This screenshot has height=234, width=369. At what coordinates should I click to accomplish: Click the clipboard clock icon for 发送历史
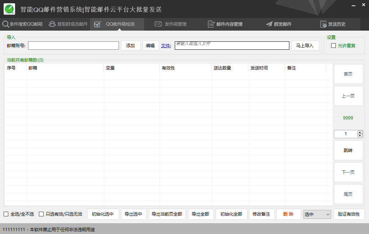323,24
